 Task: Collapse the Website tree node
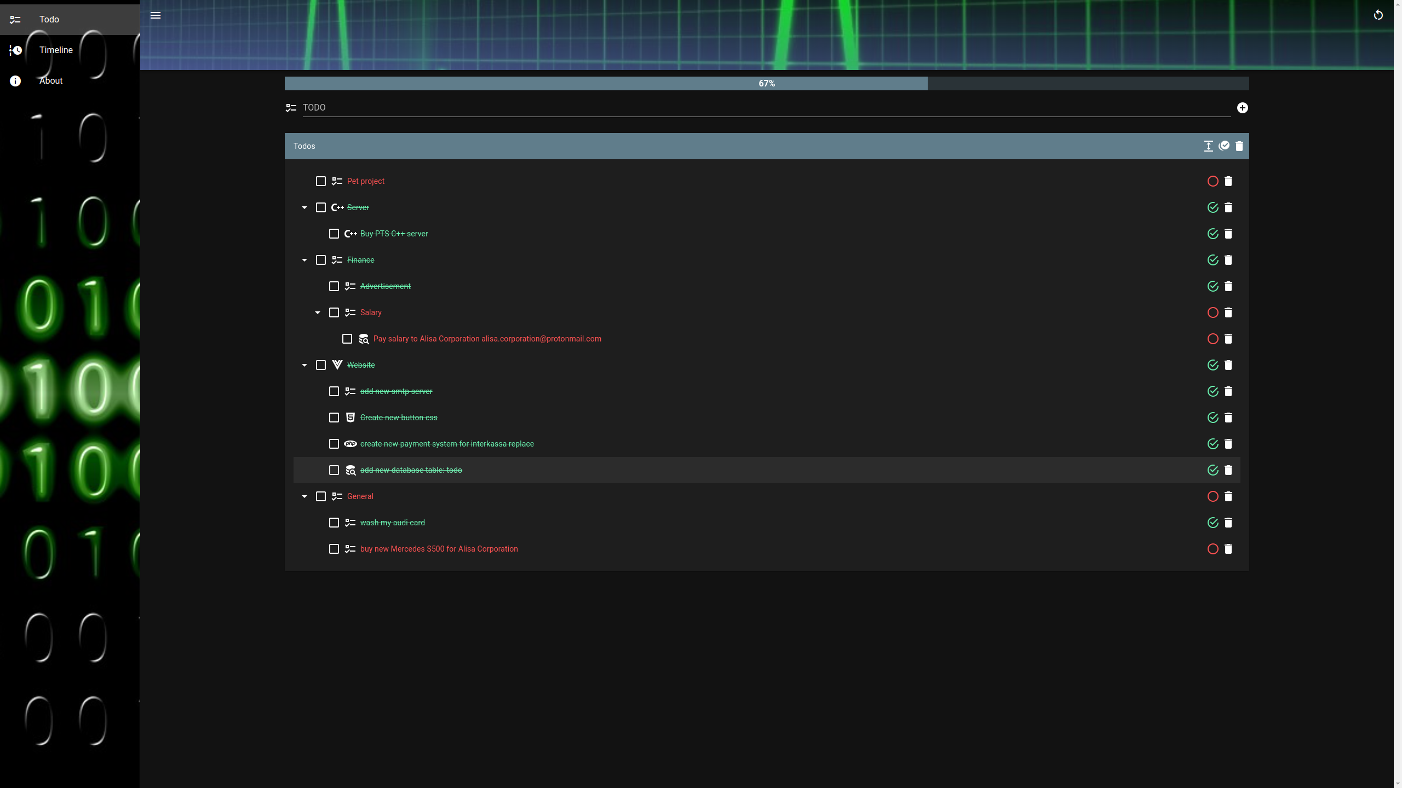[x=304, y=365]
